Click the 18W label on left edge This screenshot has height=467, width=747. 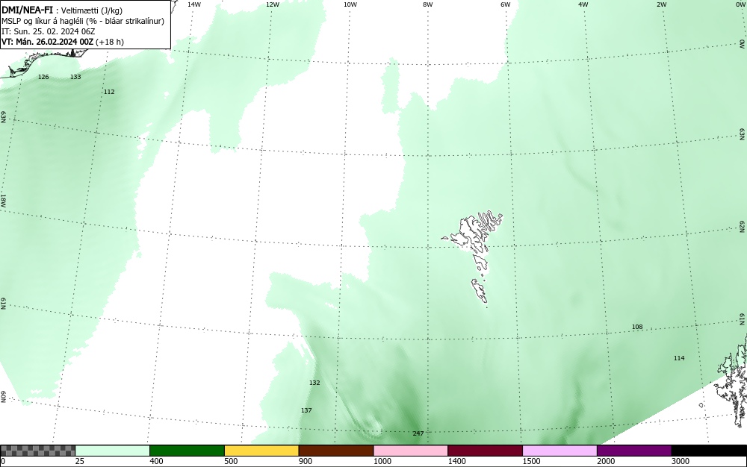click(x=3, y=200)
